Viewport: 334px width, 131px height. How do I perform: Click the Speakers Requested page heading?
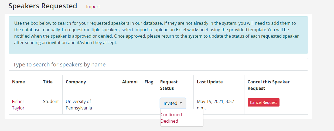[x=43, y=6]
